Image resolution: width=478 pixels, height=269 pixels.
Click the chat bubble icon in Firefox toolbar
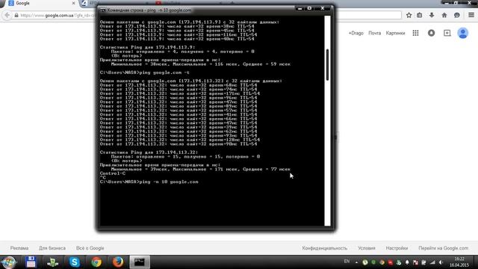[456, 15]
